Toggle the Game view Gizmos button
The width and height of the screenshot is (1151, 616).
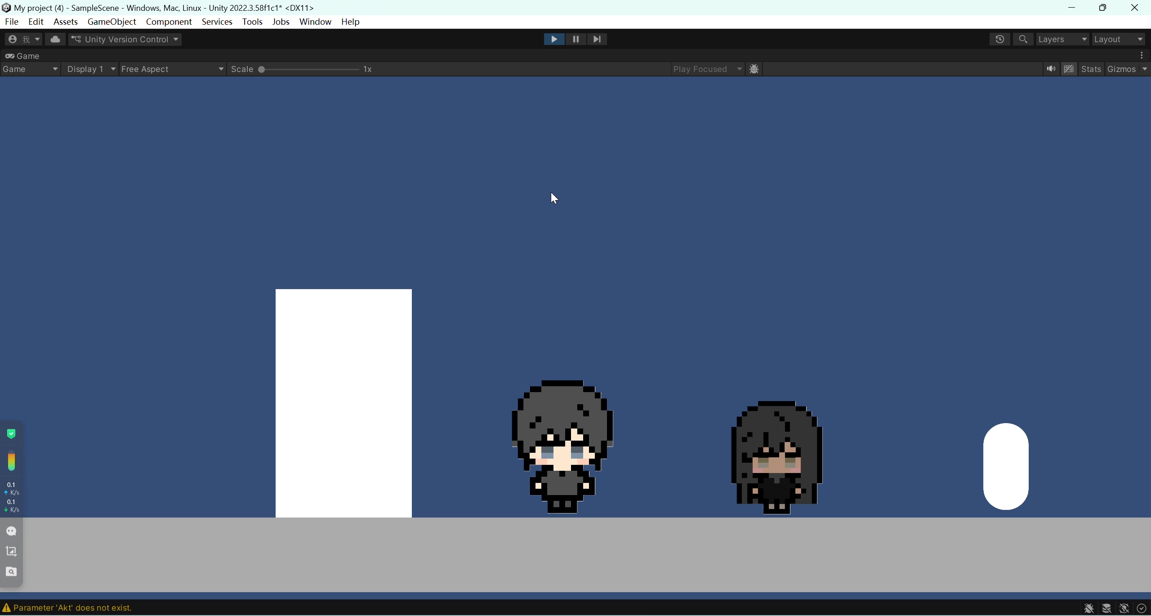point(1121,69)
